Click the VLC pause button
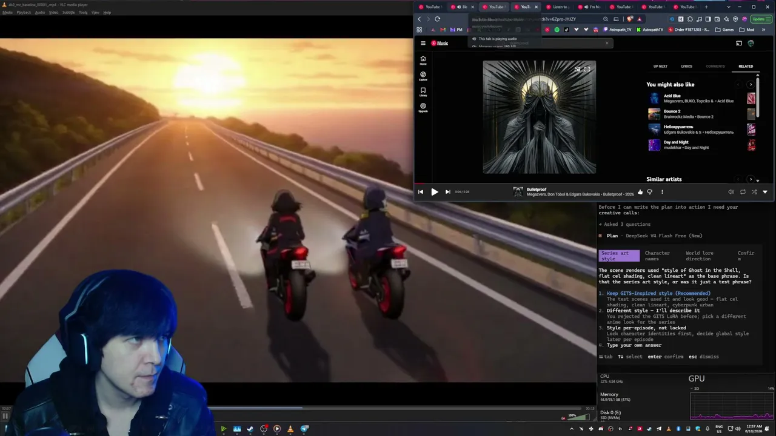 tap(5, 416)
